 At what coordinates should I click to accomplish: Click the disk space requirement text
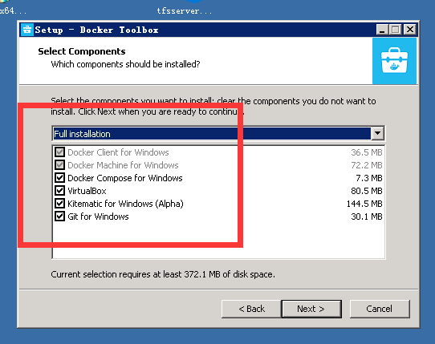pyautogui.click(x=163, y=274)
